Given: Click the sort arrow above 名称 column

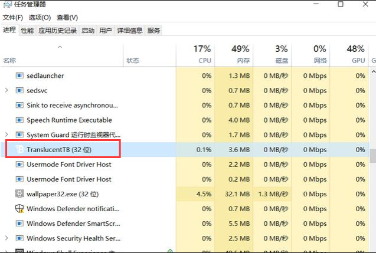Looking at the screenshot, I should pos(60,47).
